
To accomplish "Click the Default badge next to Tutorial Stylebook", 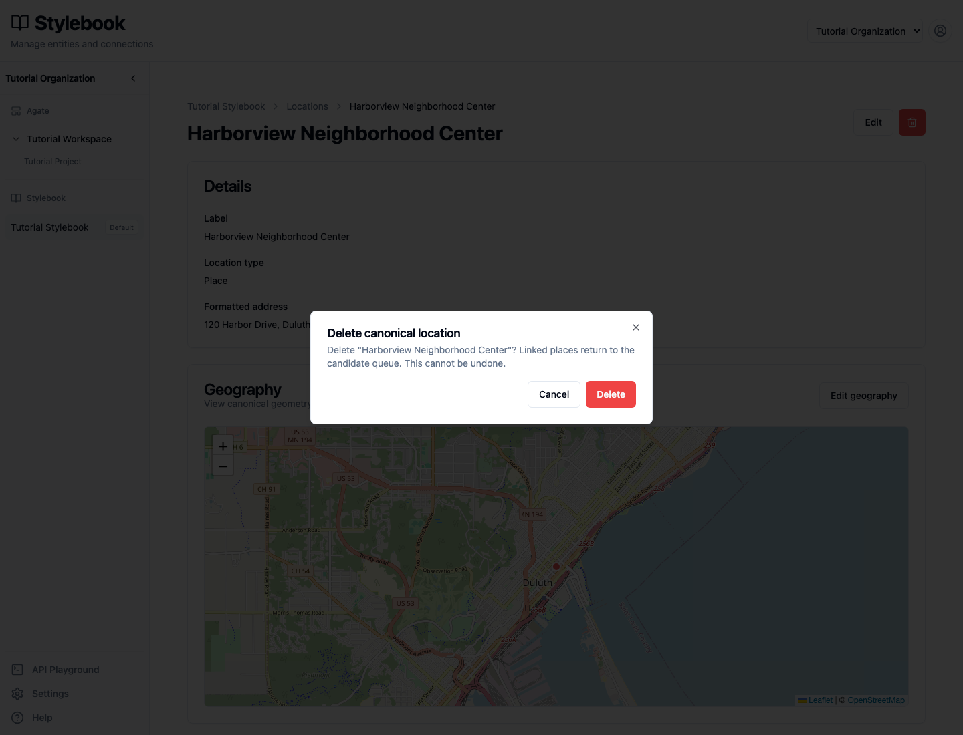I will [122, 227].
